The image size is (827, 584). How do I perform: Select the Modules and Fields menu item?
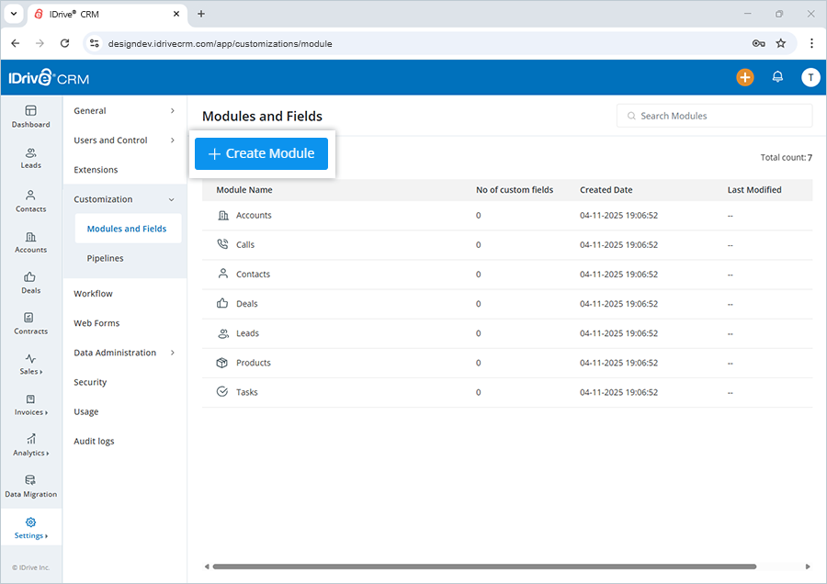(x=127, y=228)
